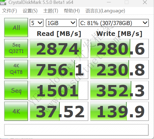Open the 帮助(H) help menu

pos(72,11)
